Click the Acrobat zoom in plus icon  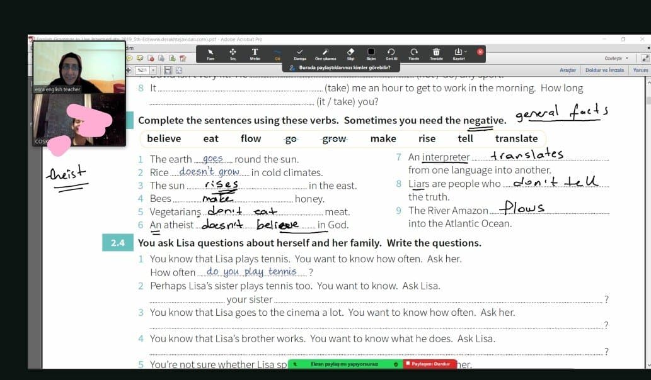pos(129,70)
